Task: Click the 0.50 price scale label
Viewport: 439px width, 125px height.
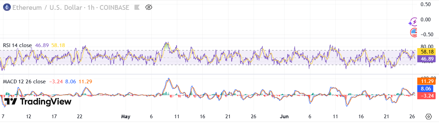Action: [426, 4]
